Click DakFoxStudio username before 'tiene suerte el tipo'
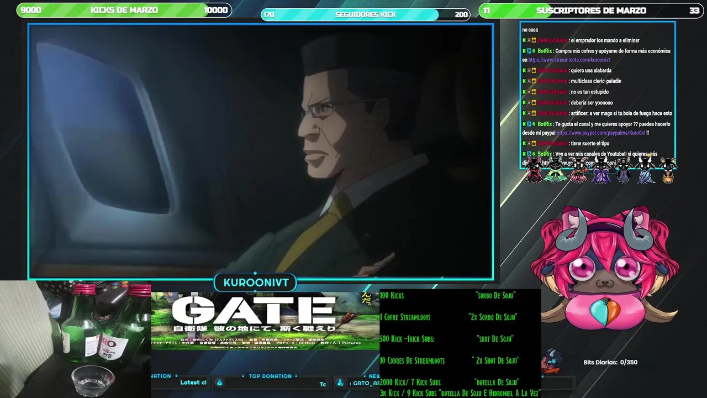707x398 pixels. (x=552, y=144)
